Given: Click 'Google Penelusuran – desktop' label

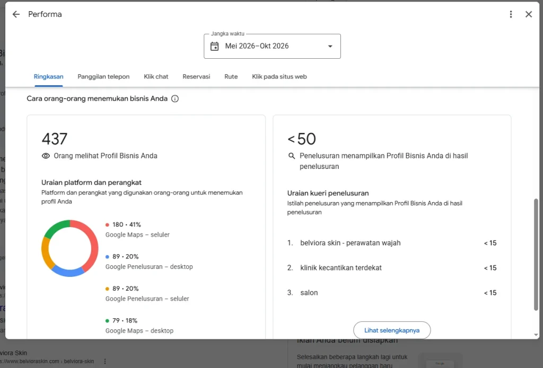Looking at the screenshot, I should 149,267.
